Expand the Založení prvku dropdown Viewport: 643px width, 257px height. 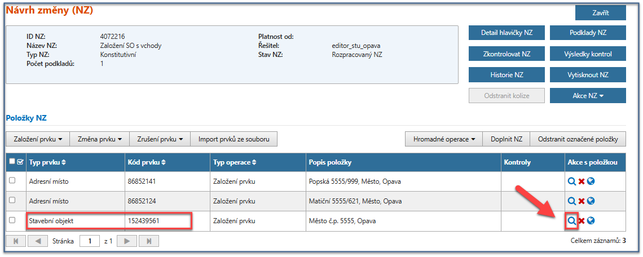pos(37,139)
